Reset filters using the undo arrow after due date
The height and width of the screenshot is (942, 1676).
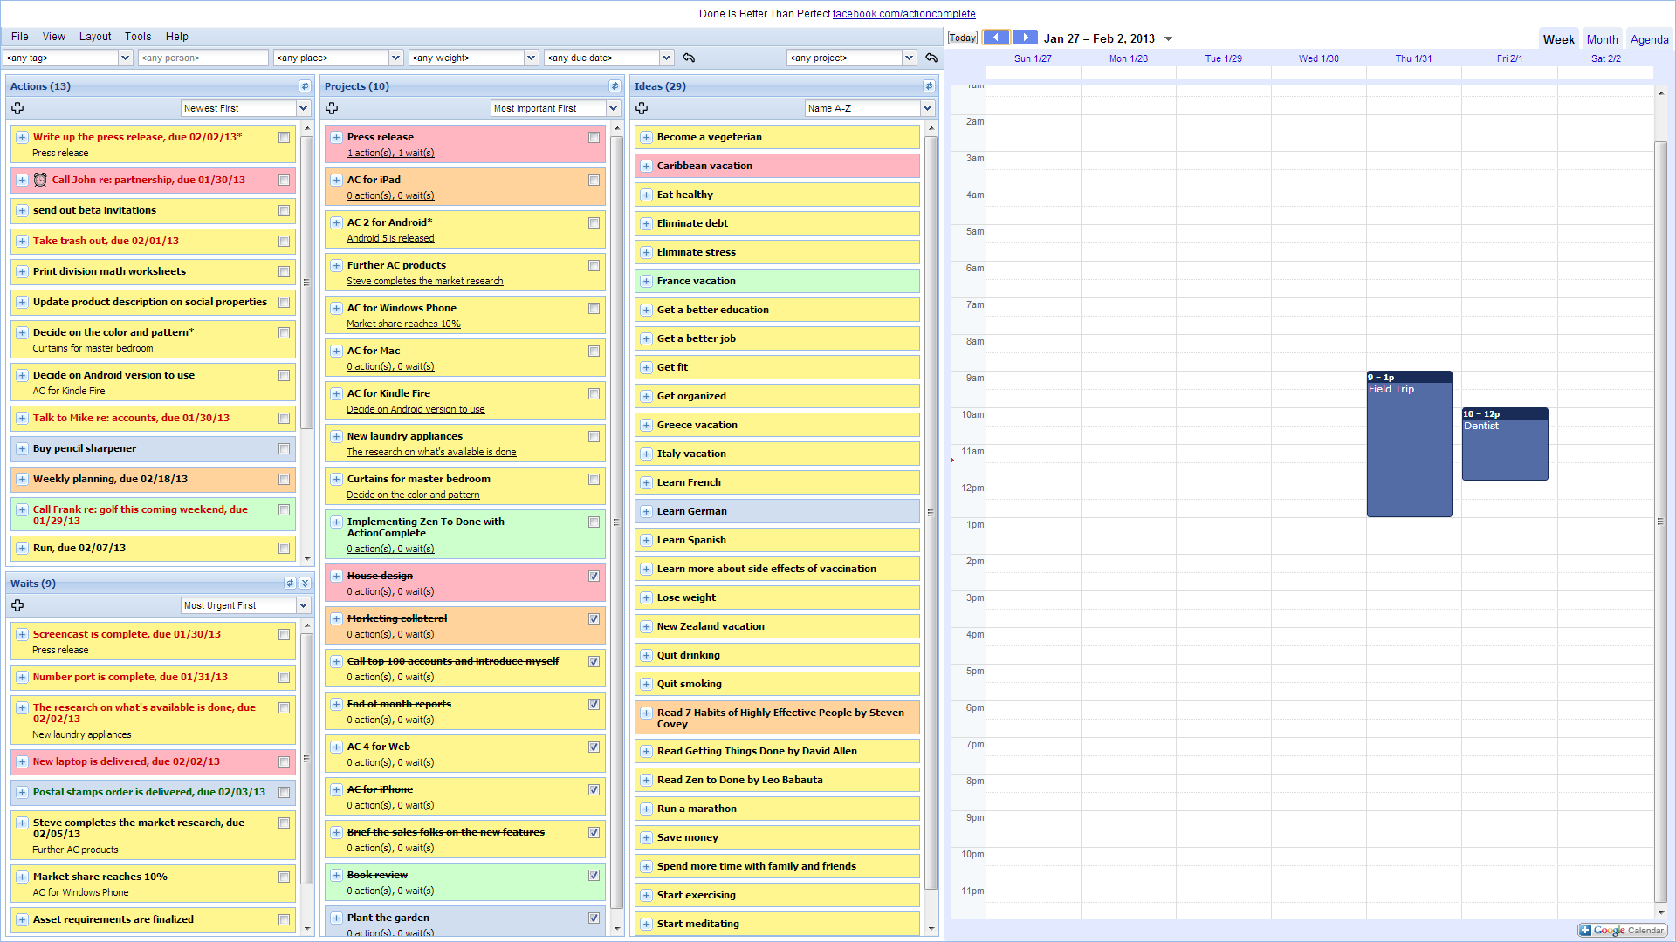point(689,58)
